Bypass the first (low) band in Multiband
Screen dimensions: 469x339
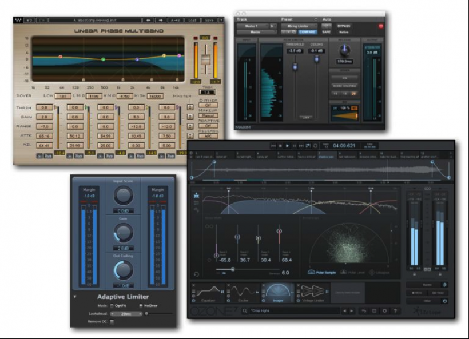(x=48, y=156)
